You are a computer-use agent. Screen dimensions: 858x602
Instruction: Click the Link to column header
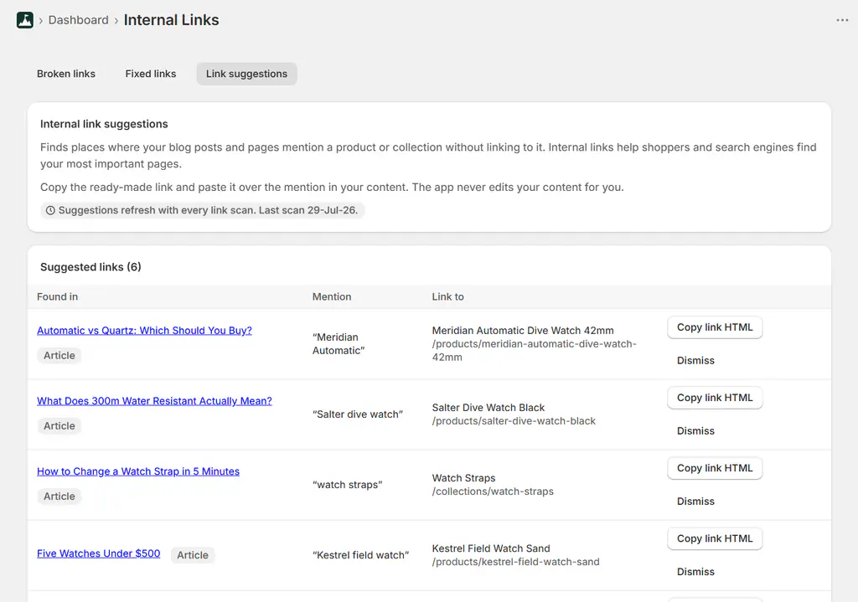[447, 297]
